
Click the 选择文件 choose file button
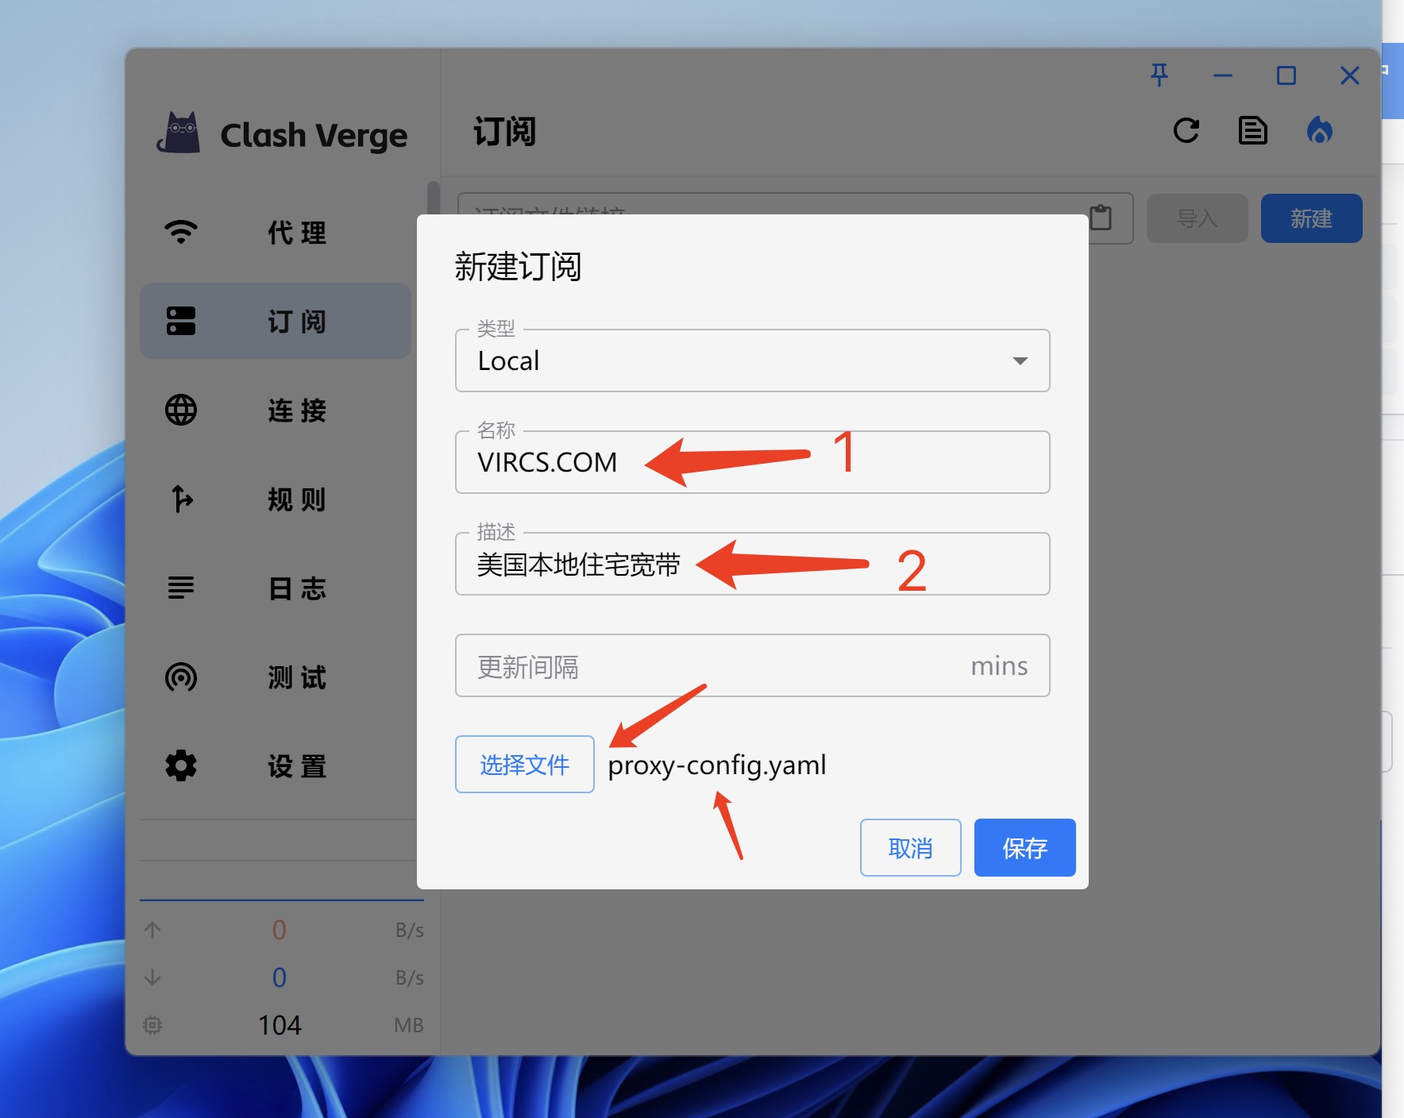[524, 765]
